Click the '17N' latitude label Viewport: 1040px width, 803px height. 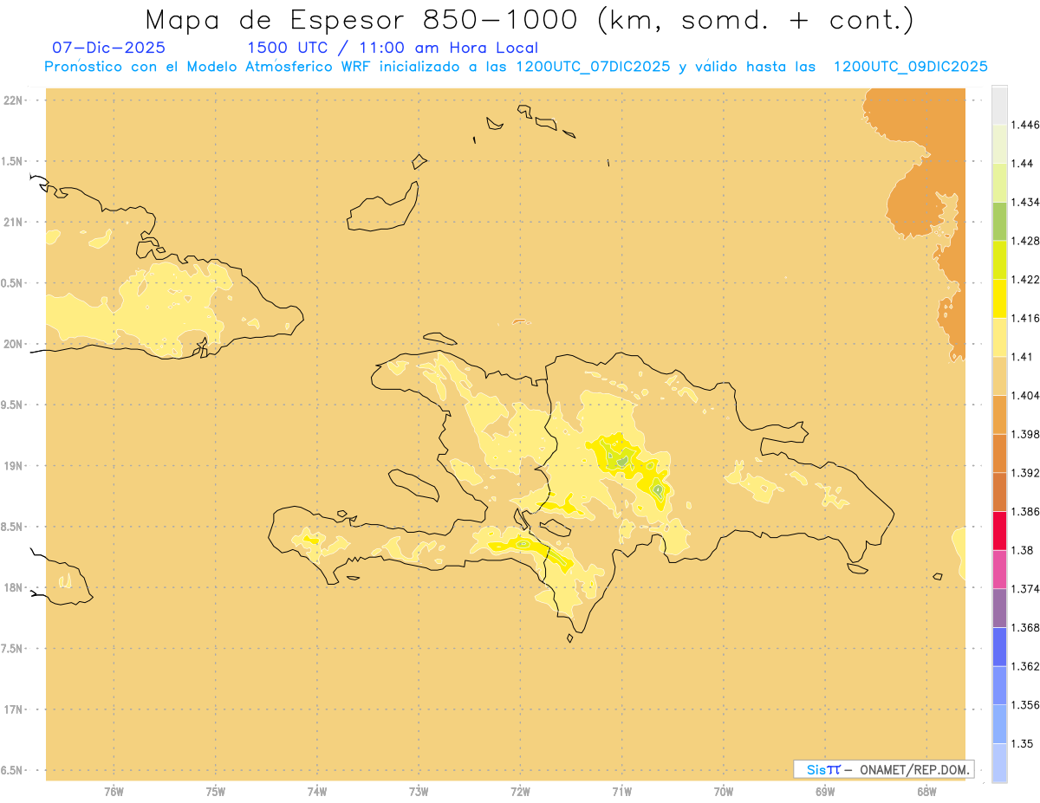[x=13, y=709]
